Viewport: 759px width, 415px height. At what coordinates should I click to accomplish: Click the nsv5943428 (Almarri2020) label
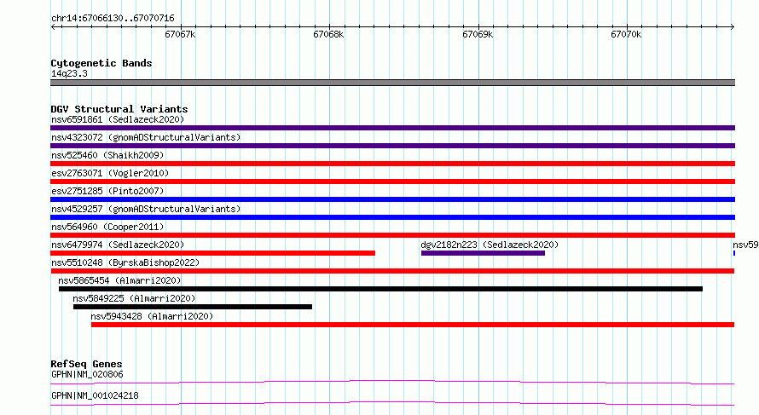coord(152,316)
